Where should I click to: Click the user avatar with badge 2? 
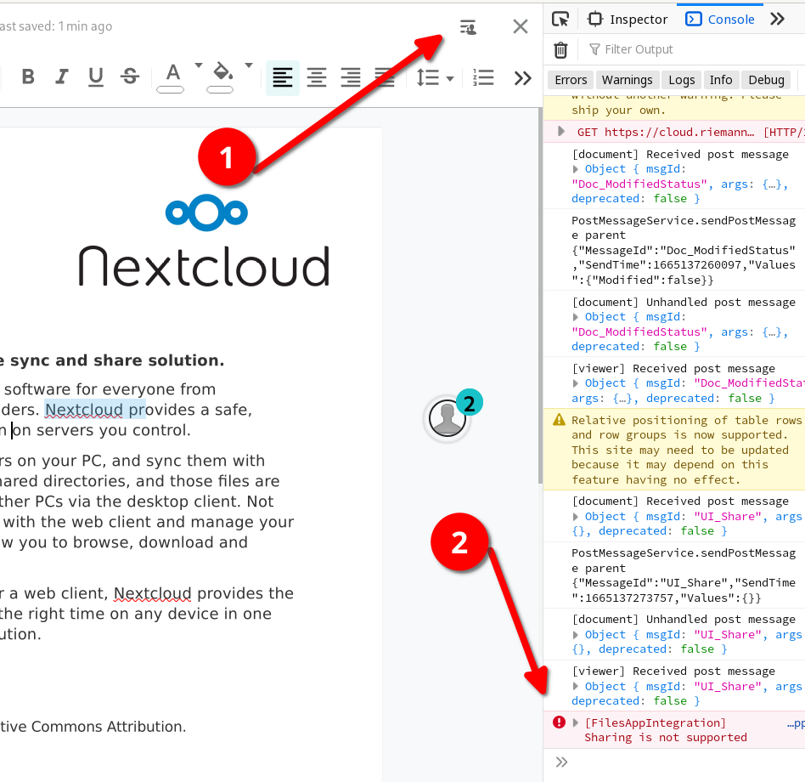pos(447,418)
